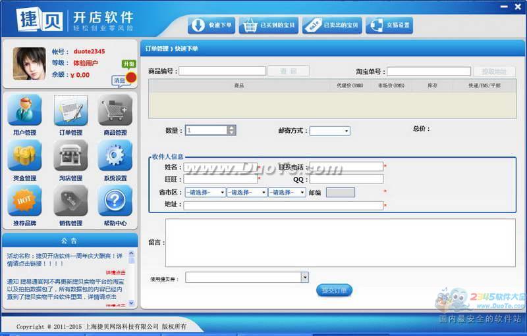Click the 订单管理 breadcrumb

click(157, 49)
